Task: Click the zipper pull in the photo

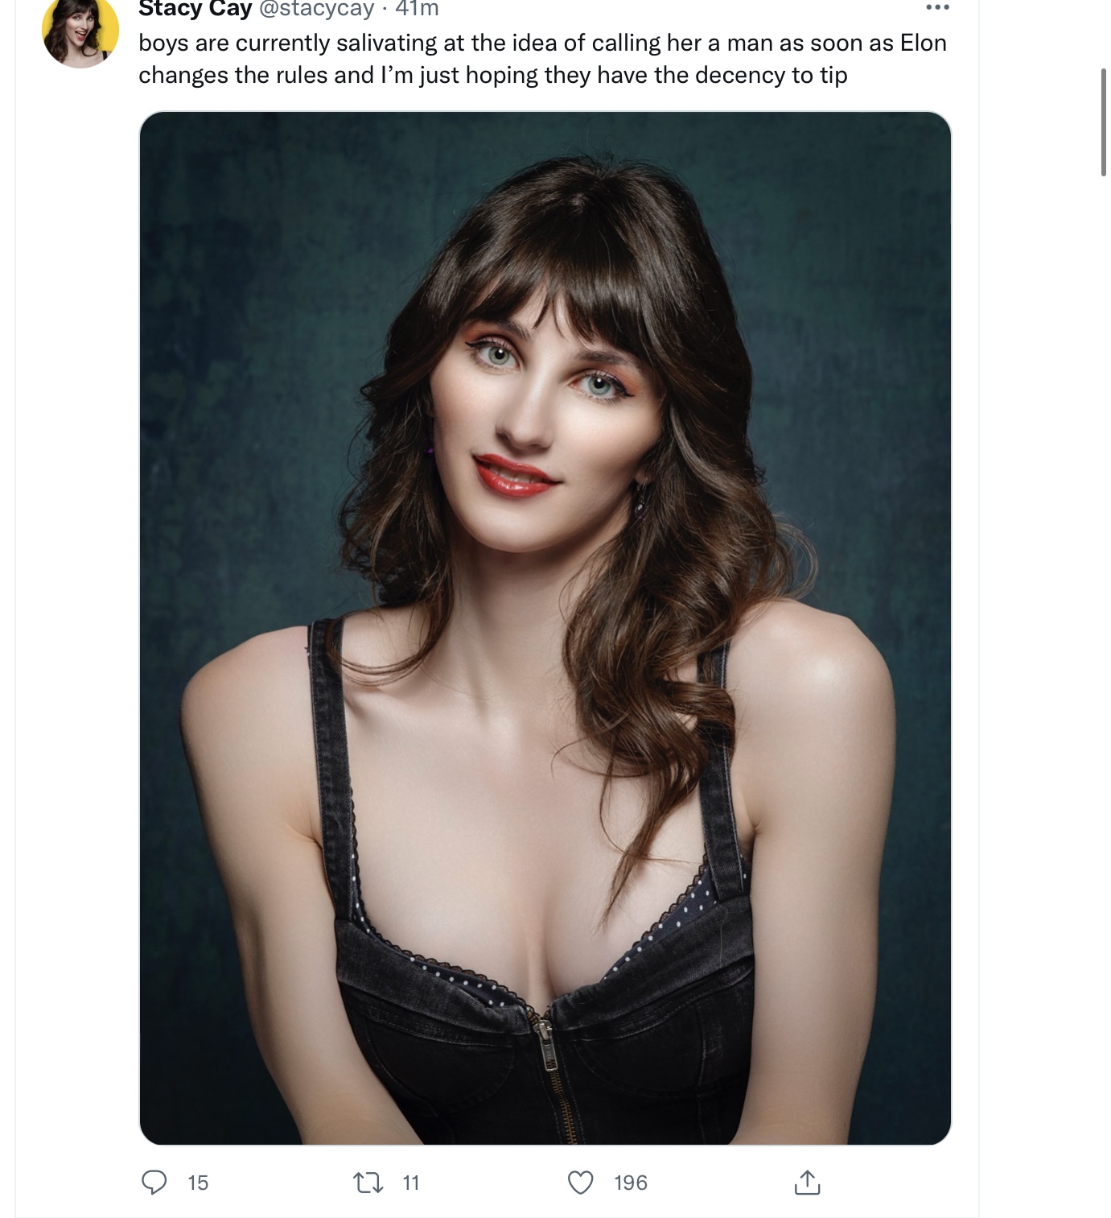Action: point(546,1041)
